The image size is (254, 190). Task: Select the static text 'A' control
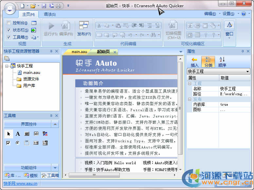pos(18,134)
